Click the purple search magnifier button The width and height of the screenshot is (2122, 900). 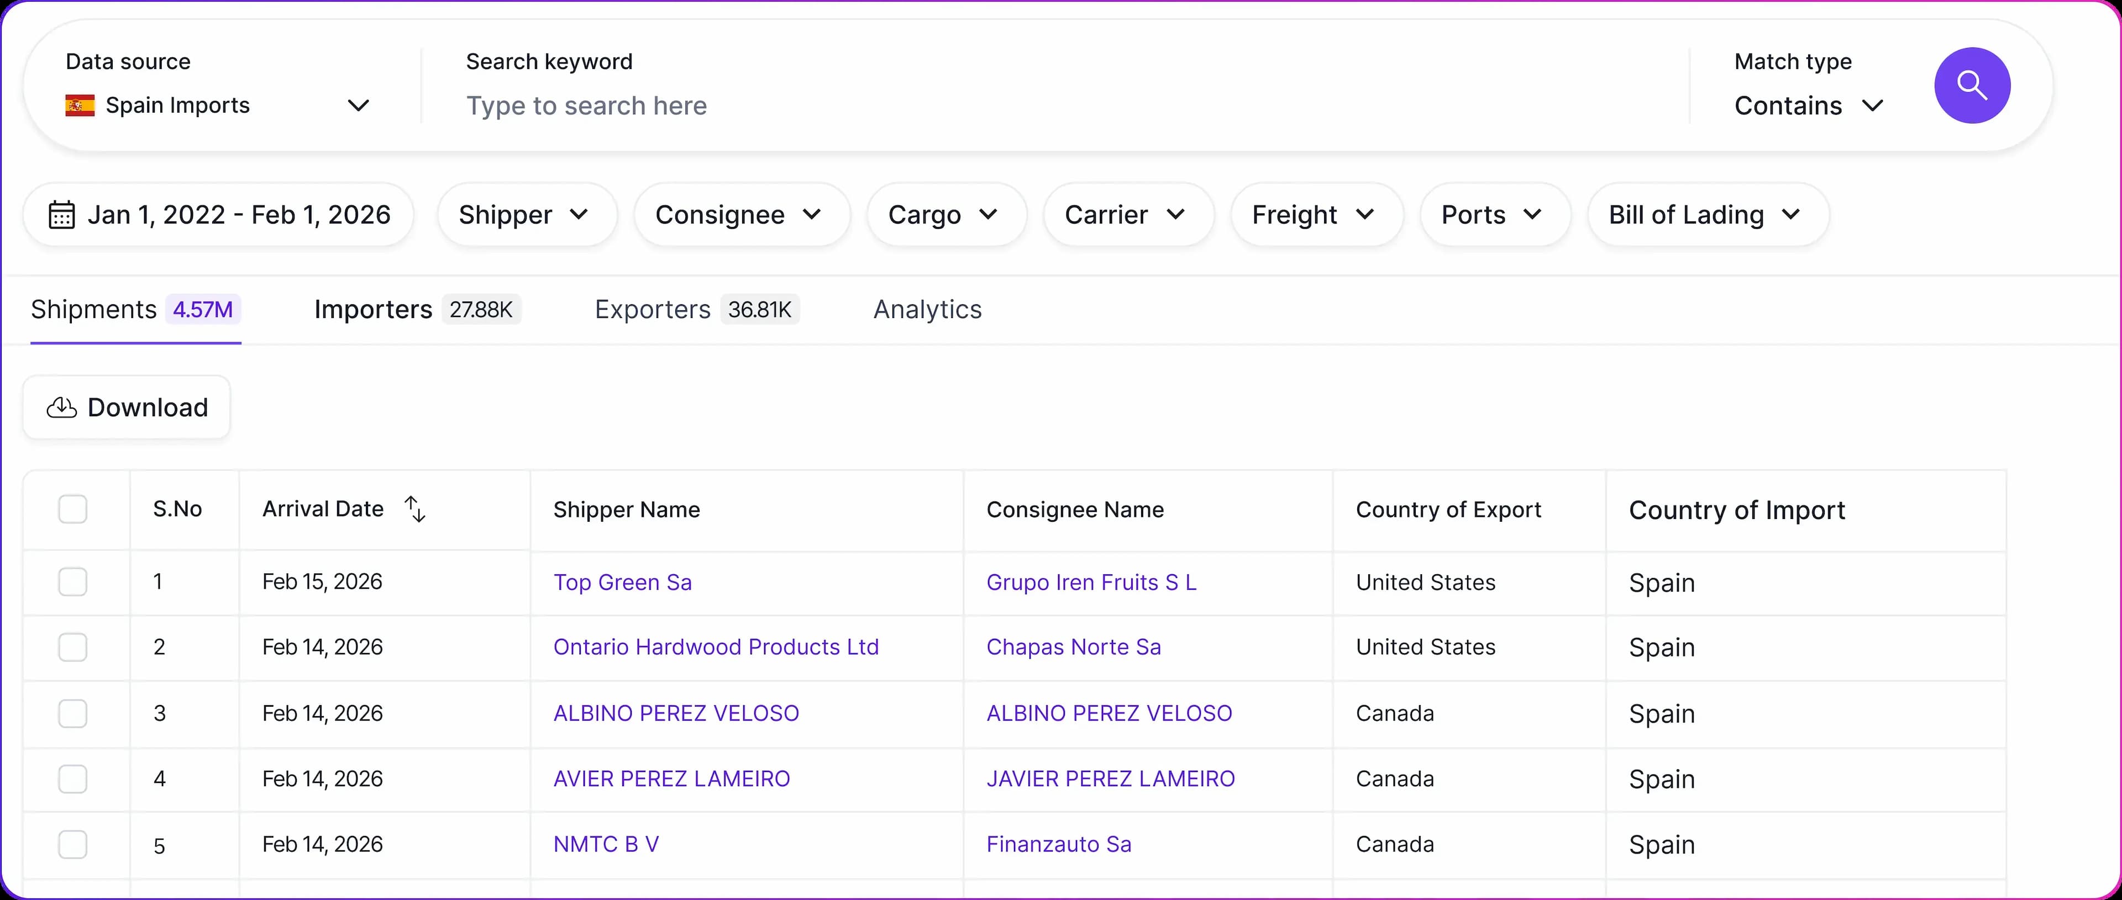click(x=1971, y=86)
